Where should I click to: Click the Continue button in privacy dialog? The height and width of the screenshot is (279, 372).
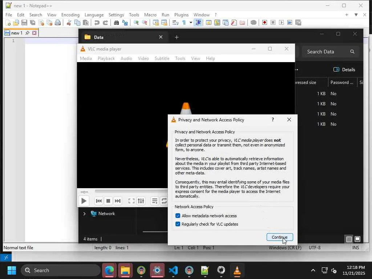pos(280,237)
